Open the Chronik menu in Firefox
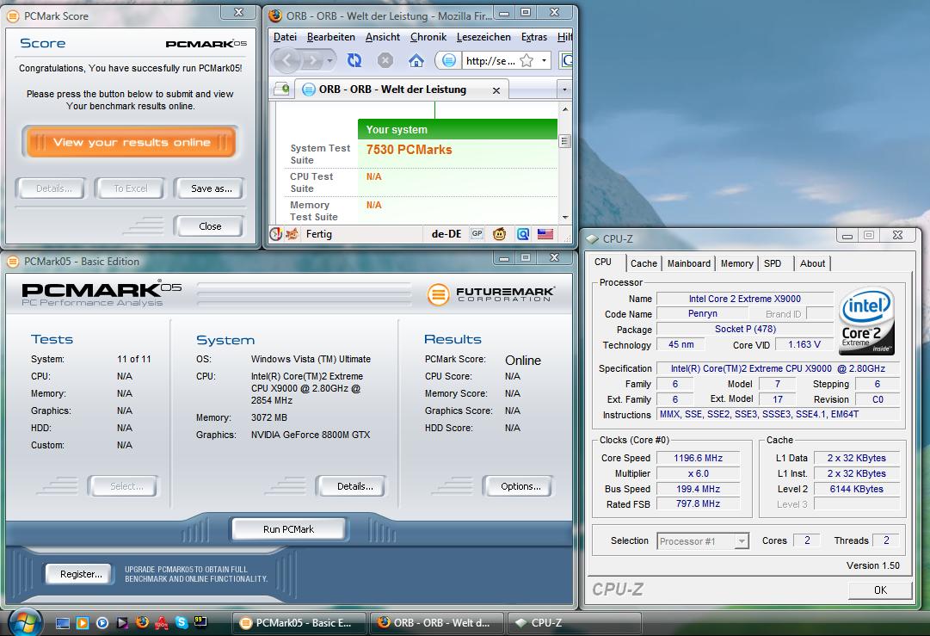Viewport: 930px width, 636px height. (x=428, y=37)
